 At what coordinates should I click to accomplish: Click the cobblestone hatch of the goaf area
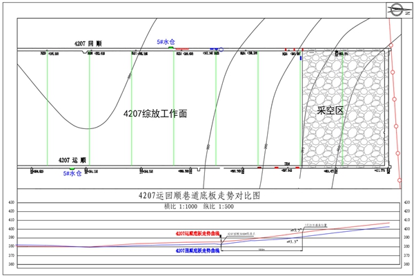[345, 138]
